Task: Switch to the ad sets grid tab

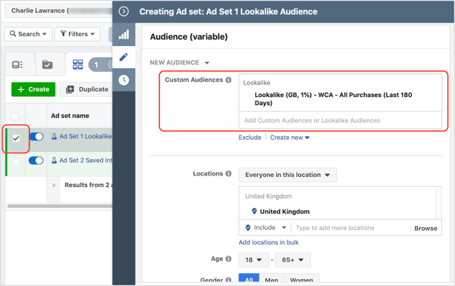Action: (78, 64)
